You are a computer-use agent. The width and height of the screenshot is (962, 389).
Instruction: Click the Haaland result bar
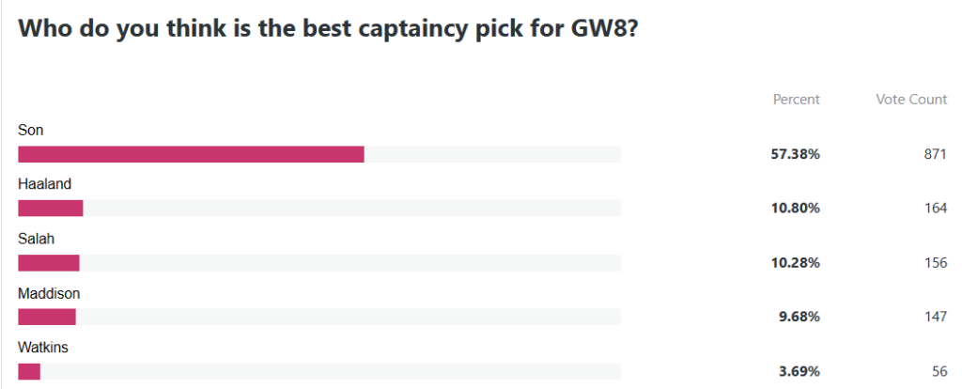pyautogui.click(x=319, y=209)
